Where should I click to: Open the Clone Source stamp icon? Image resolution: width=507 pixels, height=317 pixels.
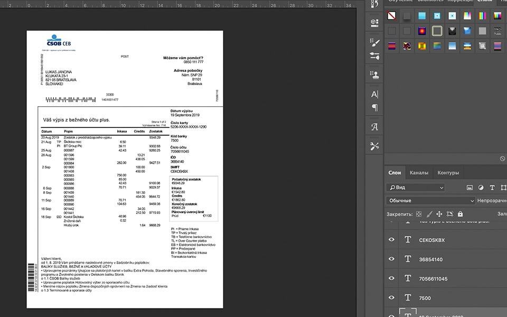[374, 74]
